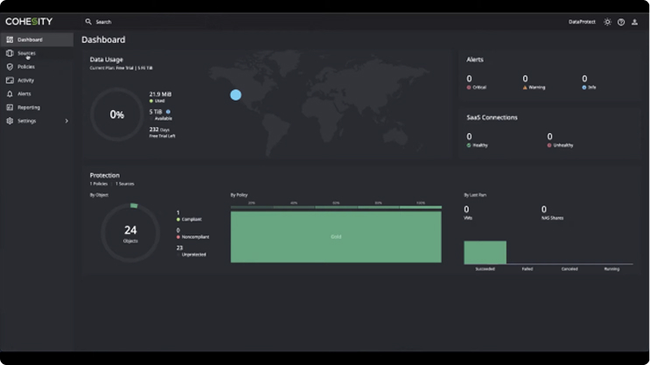Open Reporting via its sidebar icon
The width and height of the screenshot is (650, 365).
tap(10, 108)
